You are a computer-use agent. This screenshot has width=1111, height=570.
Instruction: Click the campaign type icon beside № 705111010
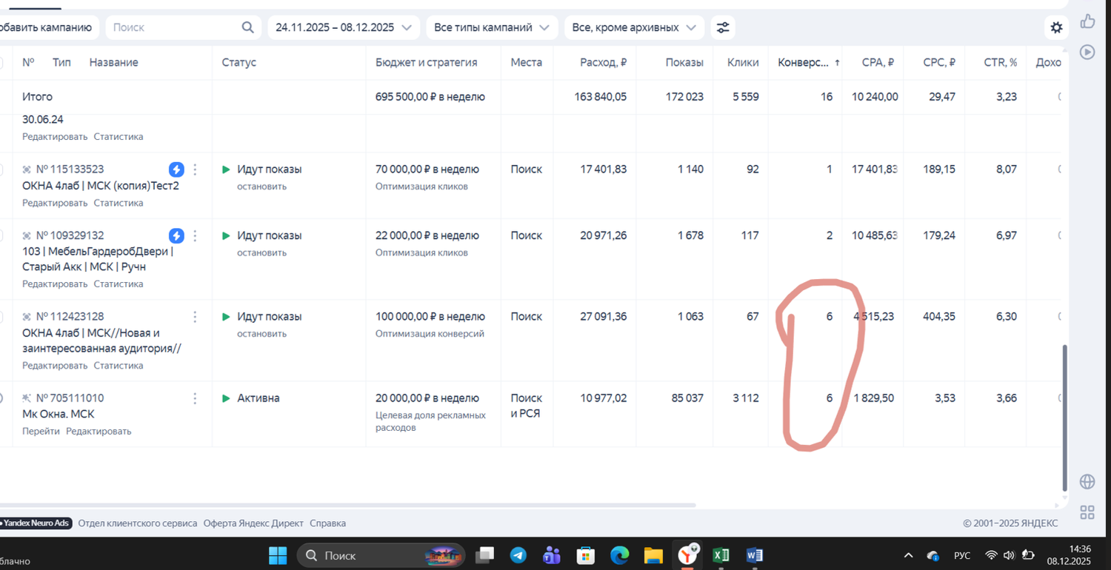tap(27, 398)
